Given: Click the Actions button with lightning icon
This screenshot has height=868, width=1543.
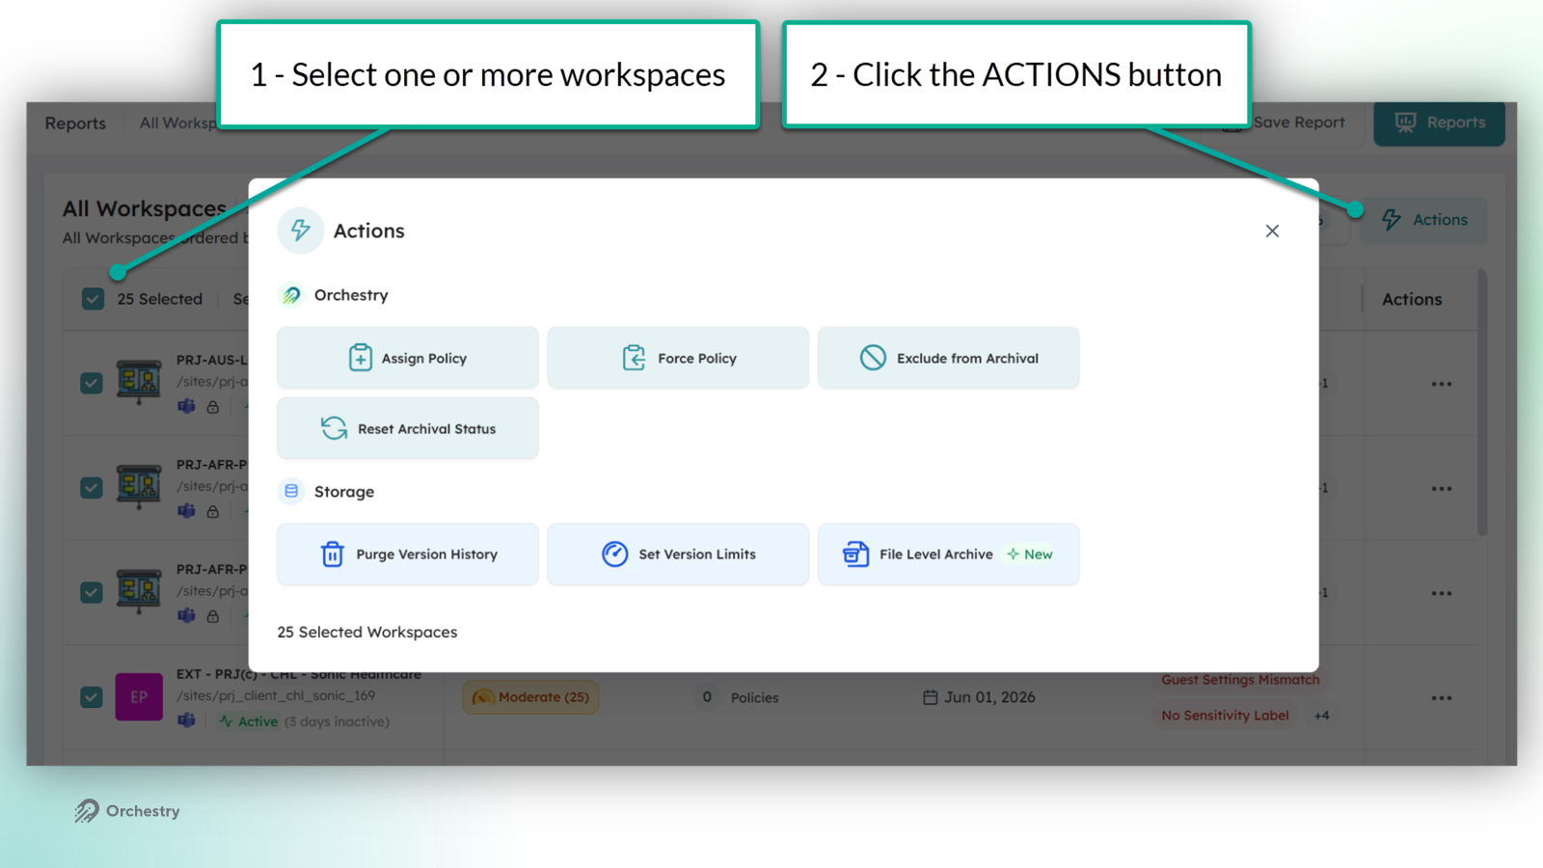Looking at the screenshot, I should pyautogui.click(x=1423, y=220).
